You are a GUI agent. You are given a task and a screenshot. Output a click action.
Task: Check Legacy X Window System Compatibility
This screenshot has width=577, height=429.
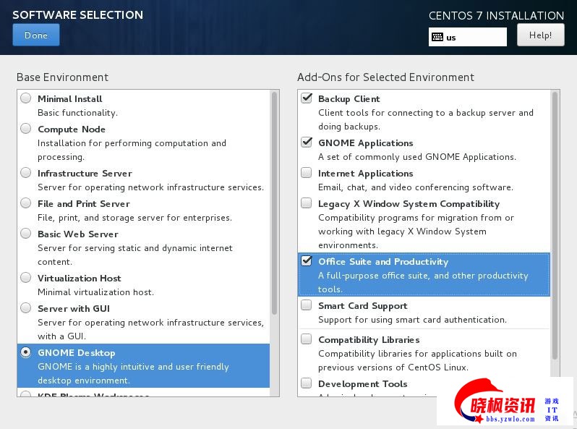tap(307, 203)
